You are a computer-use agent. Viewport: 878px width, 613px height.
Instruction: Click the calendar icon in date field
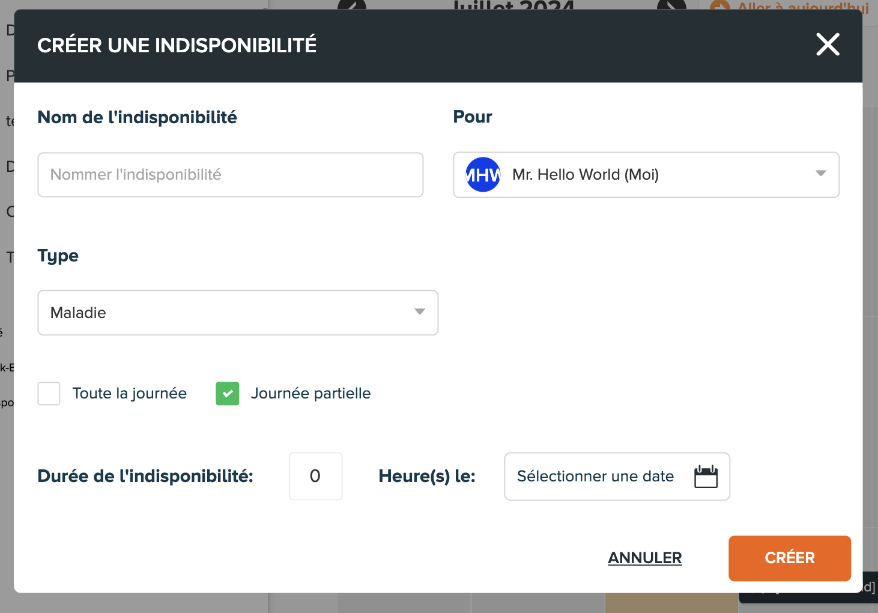tap(706, 477)
